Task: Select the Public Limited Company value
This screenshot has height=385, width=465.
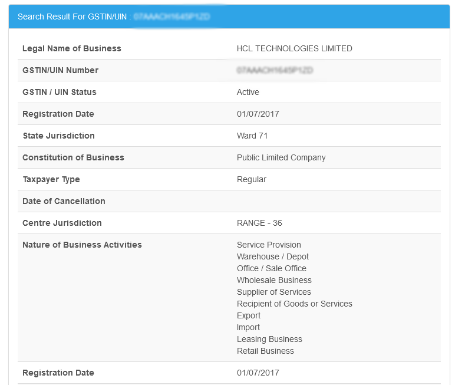Action: (x=281, y=157)
